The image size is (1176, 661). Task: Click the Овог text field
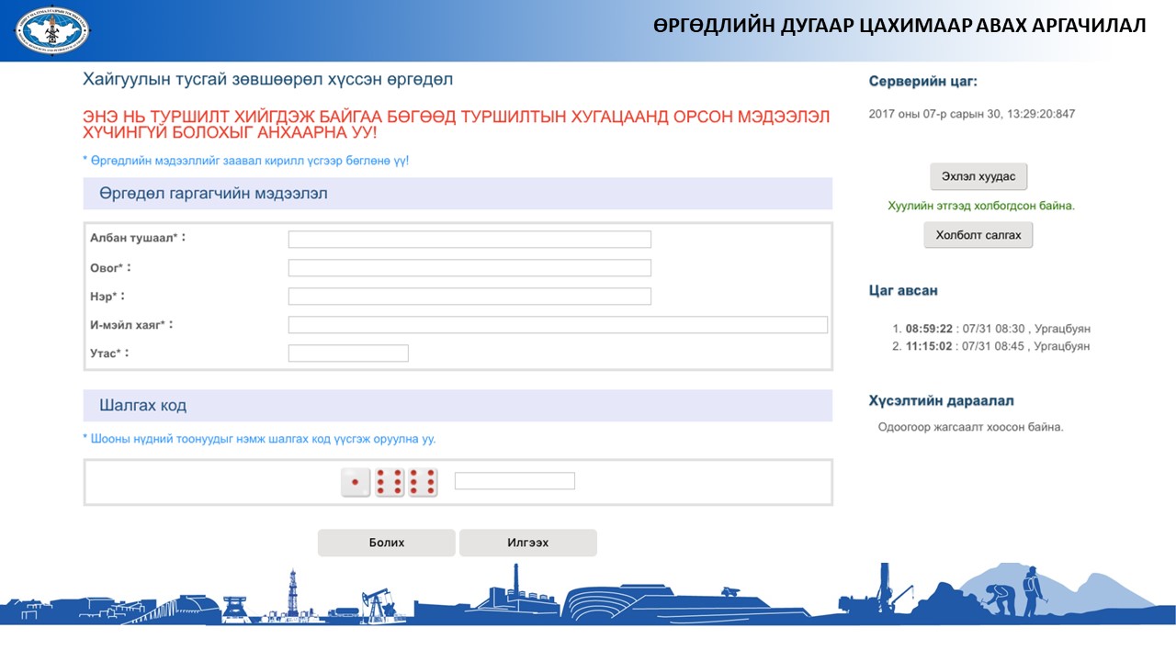click(469, 268)
